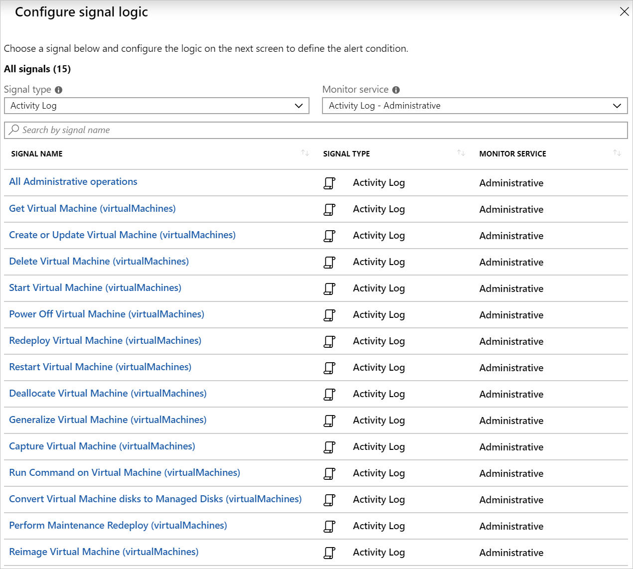The image size is (633, 569).
Task: Select All Administrative operations signal
Action: pos(73,182)
